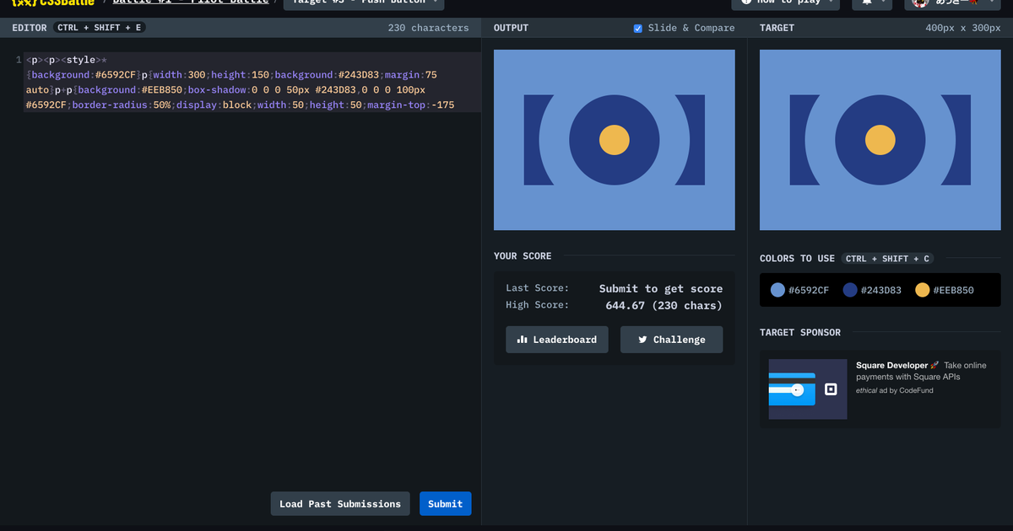Go to Battle #1 Pilot Battle breadcrumb

190,3
